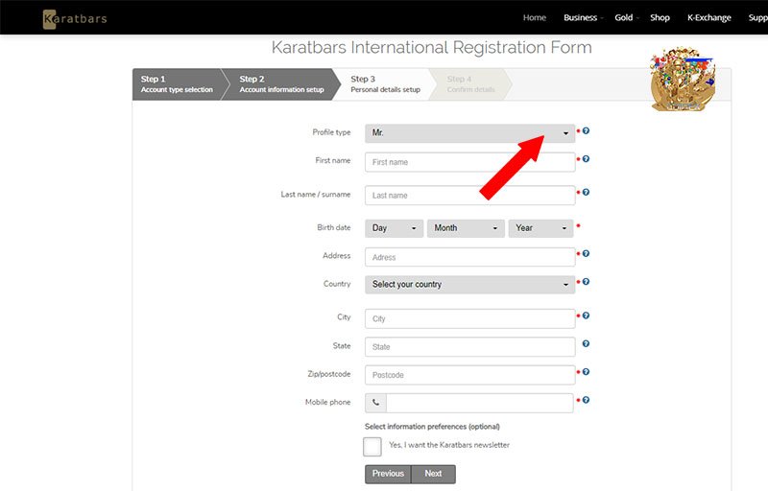Screen dimensions: 768x491
Task: Tick the Karatbars newsletter checkbox
Action: click(372, 447)
